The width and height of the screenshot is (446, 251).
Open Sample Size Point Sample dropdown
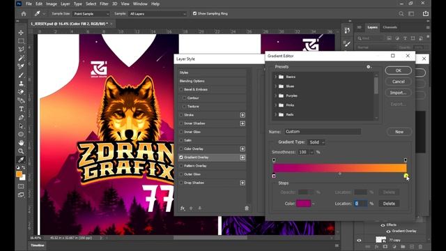91,14
